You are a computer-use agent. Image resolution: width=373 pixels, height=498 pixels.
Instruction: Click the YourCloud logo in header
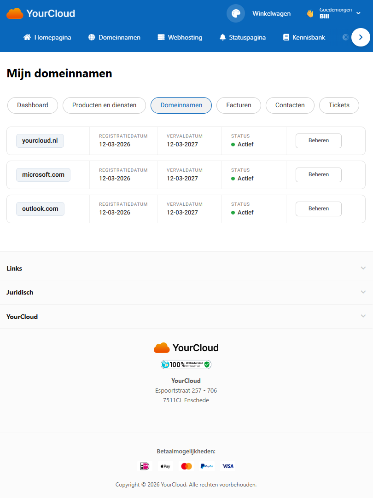click(41, 13)
